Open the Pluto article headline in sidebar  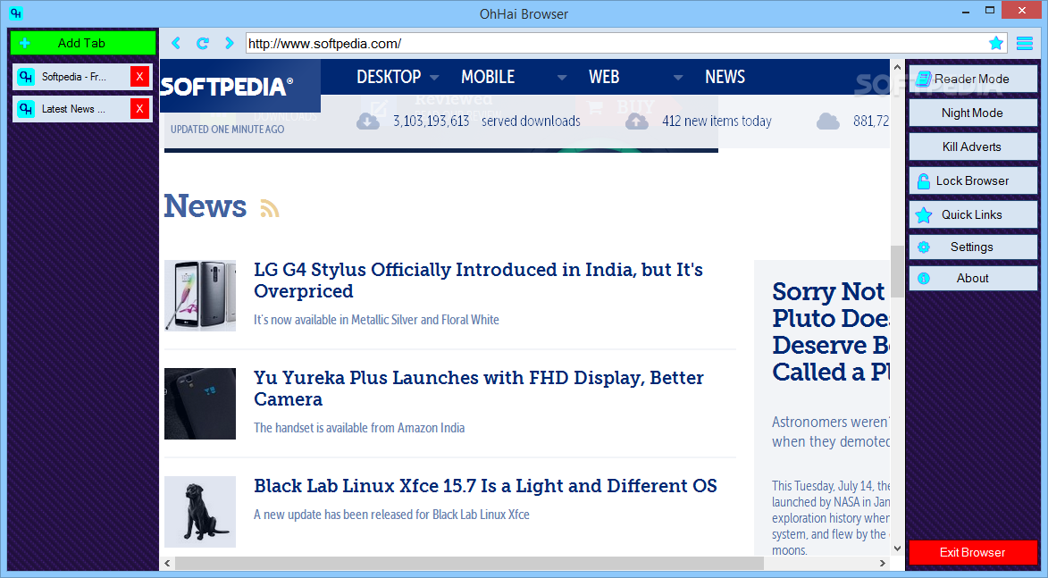(x=831, y=331)
